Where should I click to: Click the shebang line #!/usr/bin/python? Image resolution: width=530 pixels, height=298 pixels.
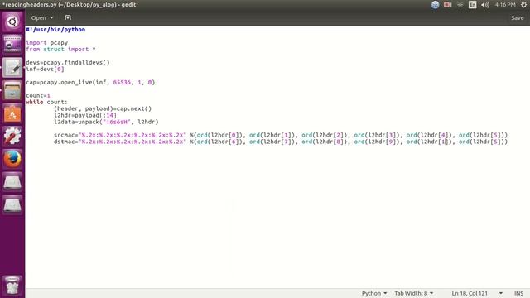click(x=55, y=30)
